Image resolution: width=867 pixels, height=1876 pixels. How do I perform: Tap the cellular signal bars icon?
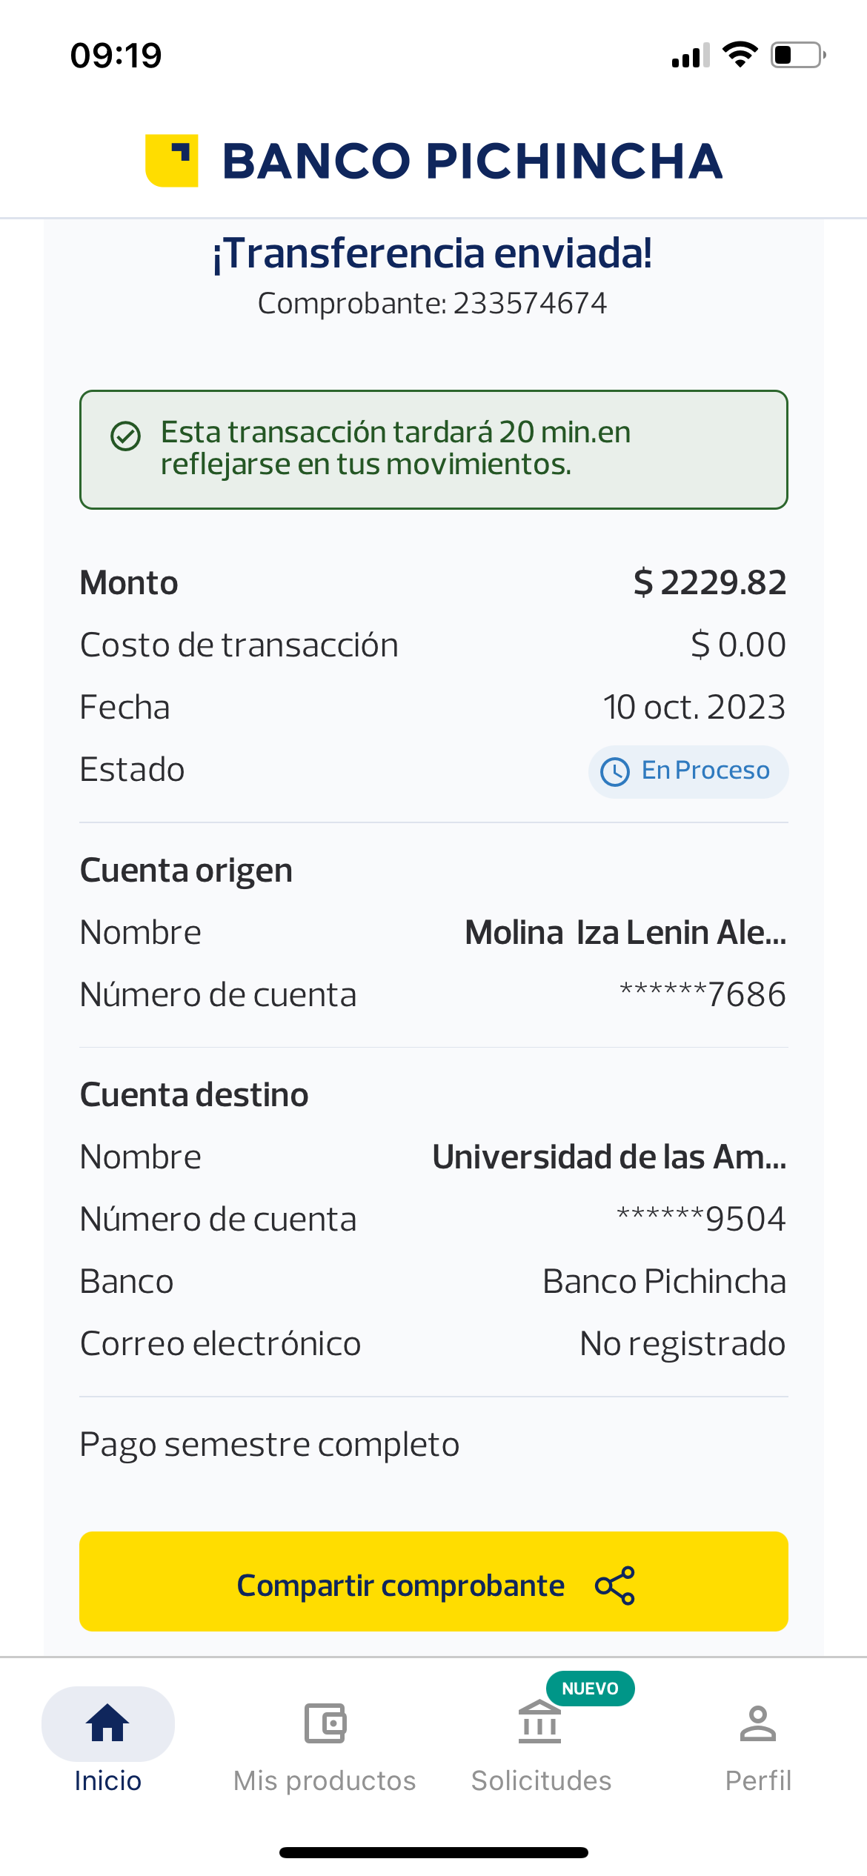point(691,56)
